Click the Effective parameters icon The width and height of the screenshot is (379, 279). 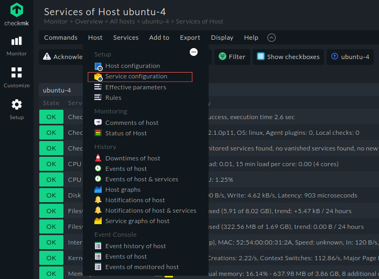pyautogui.click(x=98, y=87)
